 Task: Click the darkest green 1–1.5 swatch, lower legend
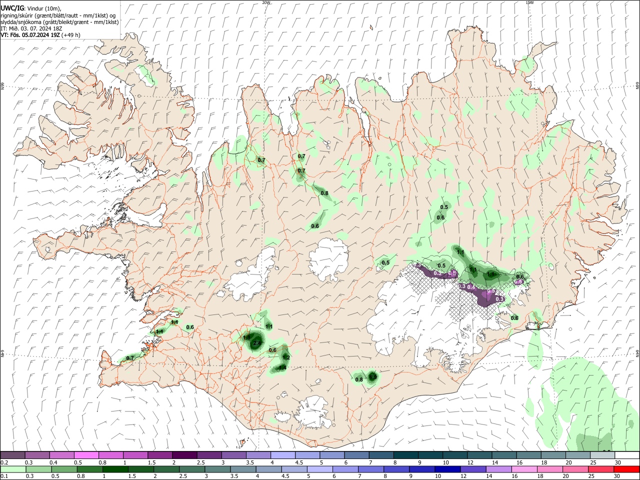pos(114,469)
